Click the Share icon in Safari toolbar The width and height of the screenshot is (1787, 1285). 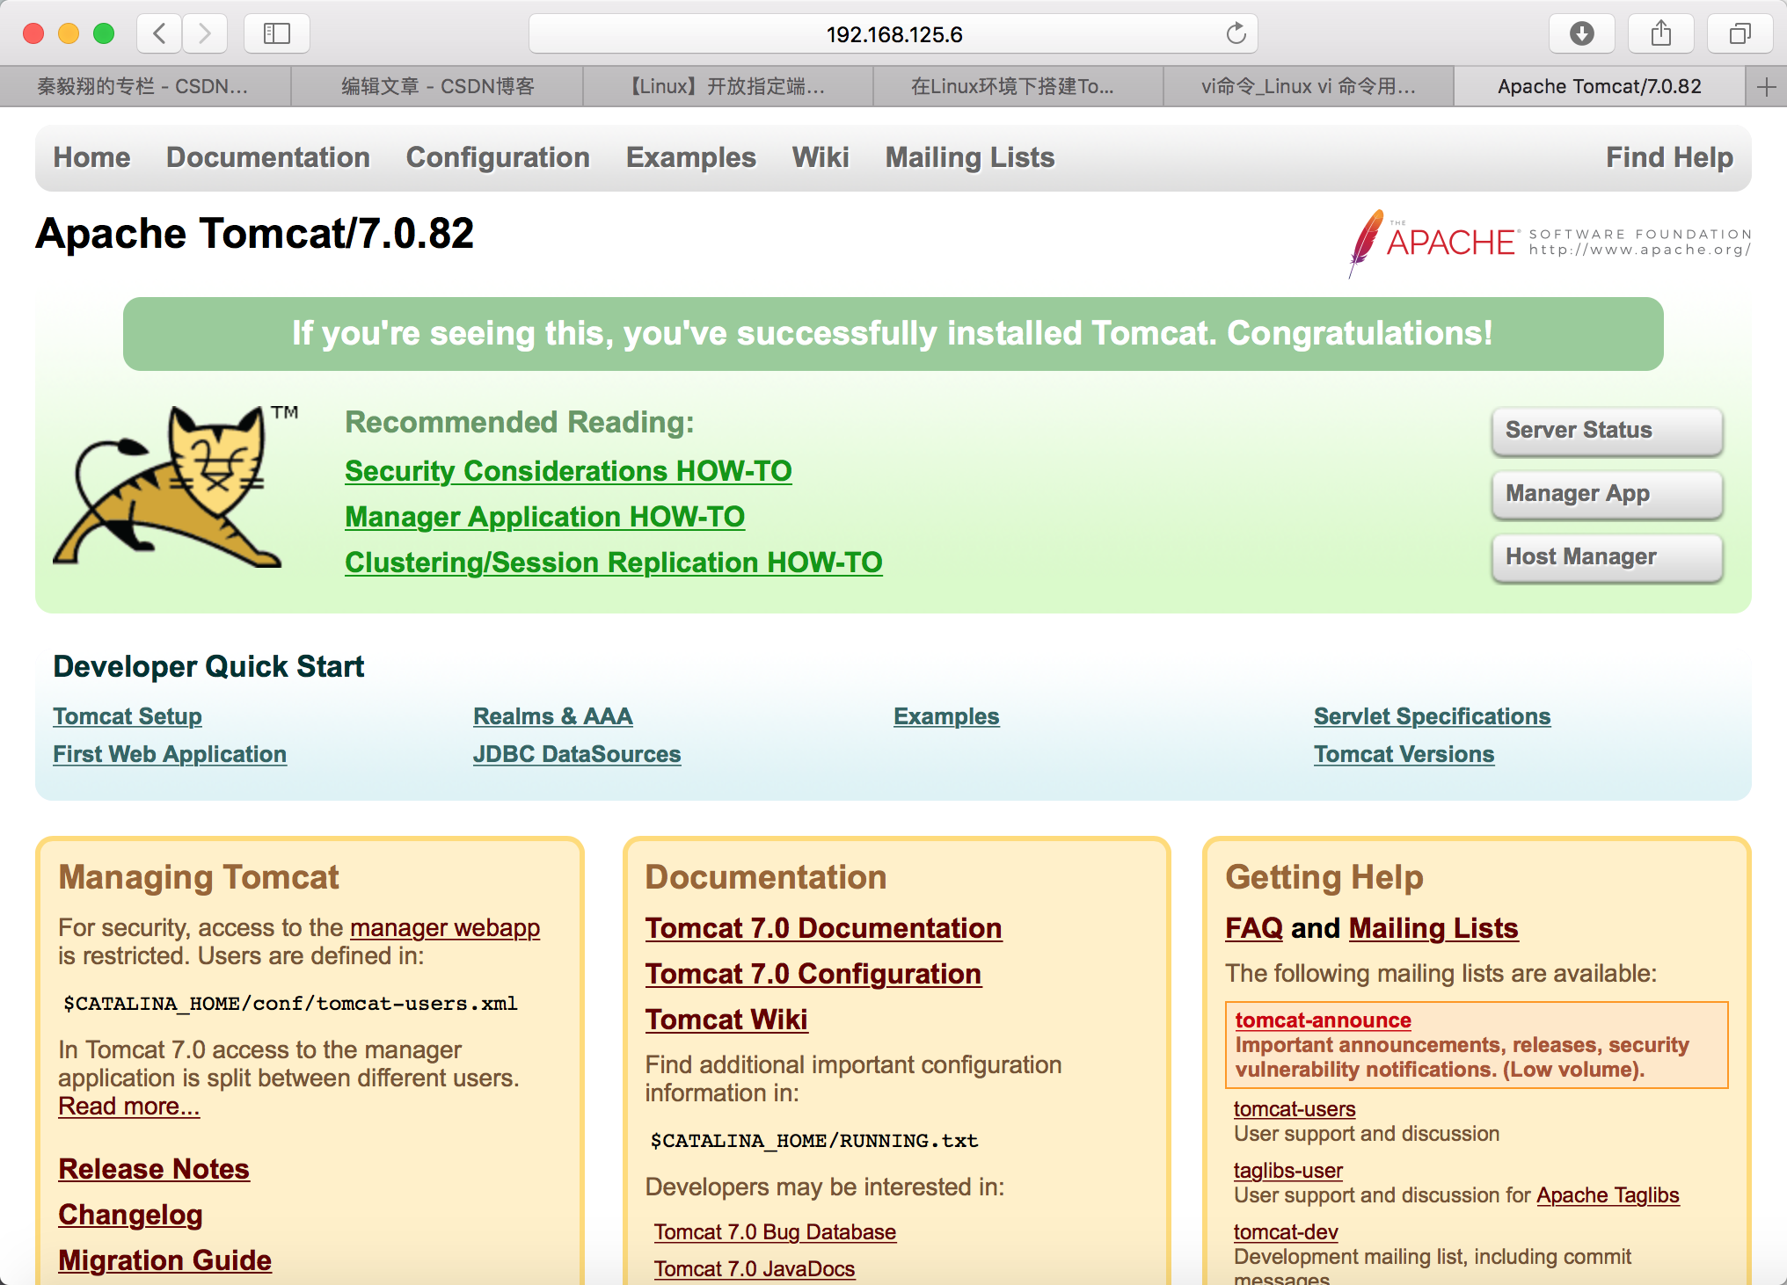[x=1660, y=34]
